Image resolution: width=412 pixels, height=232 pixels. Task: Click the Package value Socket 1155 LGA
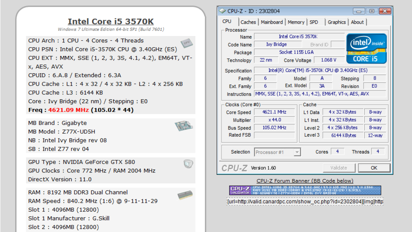click(x=299, y=52)
